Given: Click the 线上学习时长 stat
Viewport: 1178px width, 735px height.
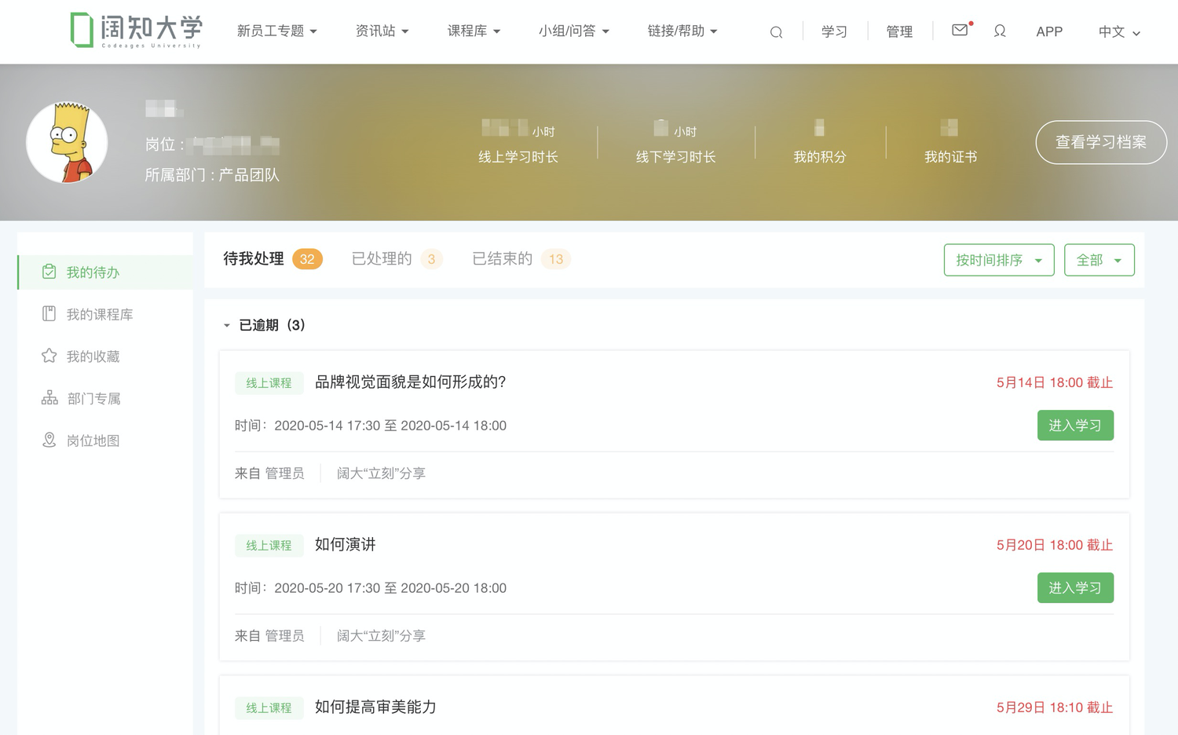Looking at the screenshot, I should coord(518,141).
